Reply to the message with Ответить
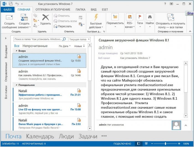The height and width of the screenshot is (147, 194). [62, 16]
